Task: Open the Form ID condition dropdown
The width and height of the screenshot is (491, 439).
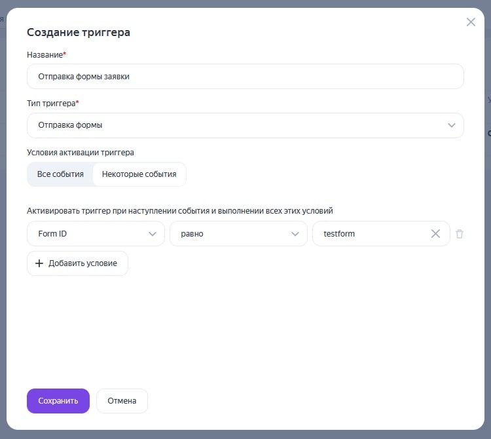Action: tap(96, 234)
